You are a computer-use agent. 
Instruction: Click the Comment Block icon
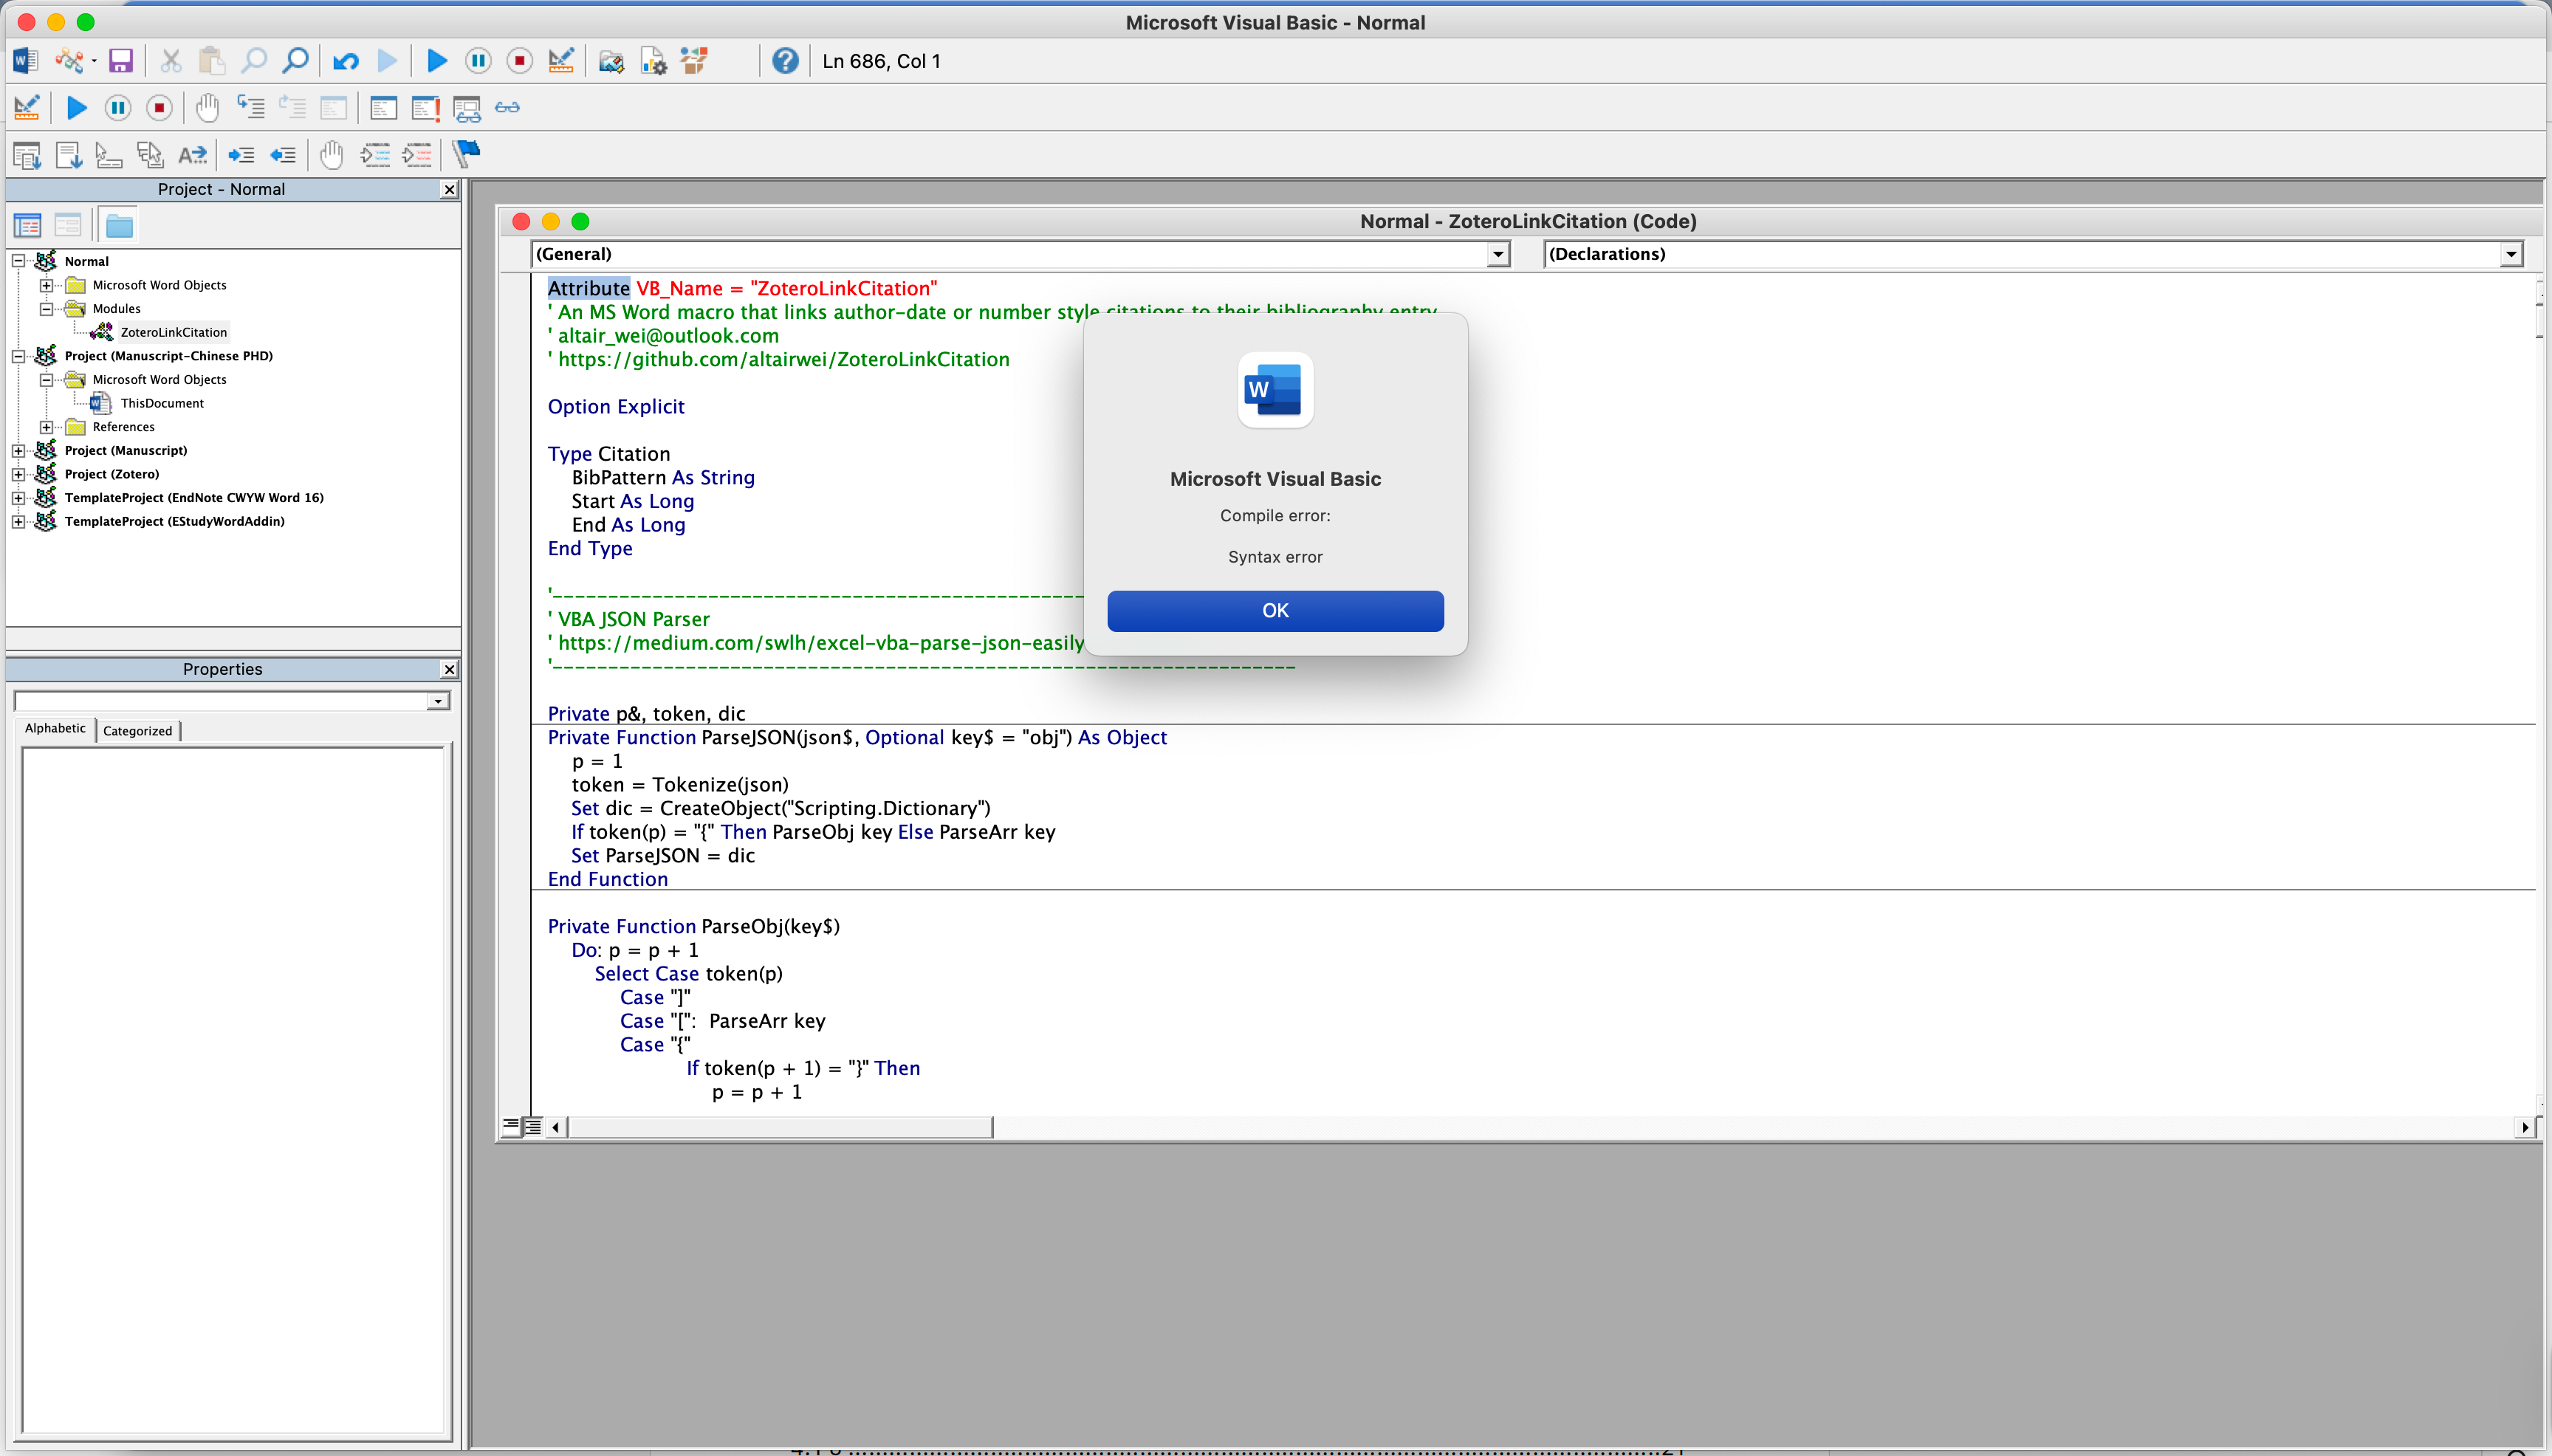[375, 154]
